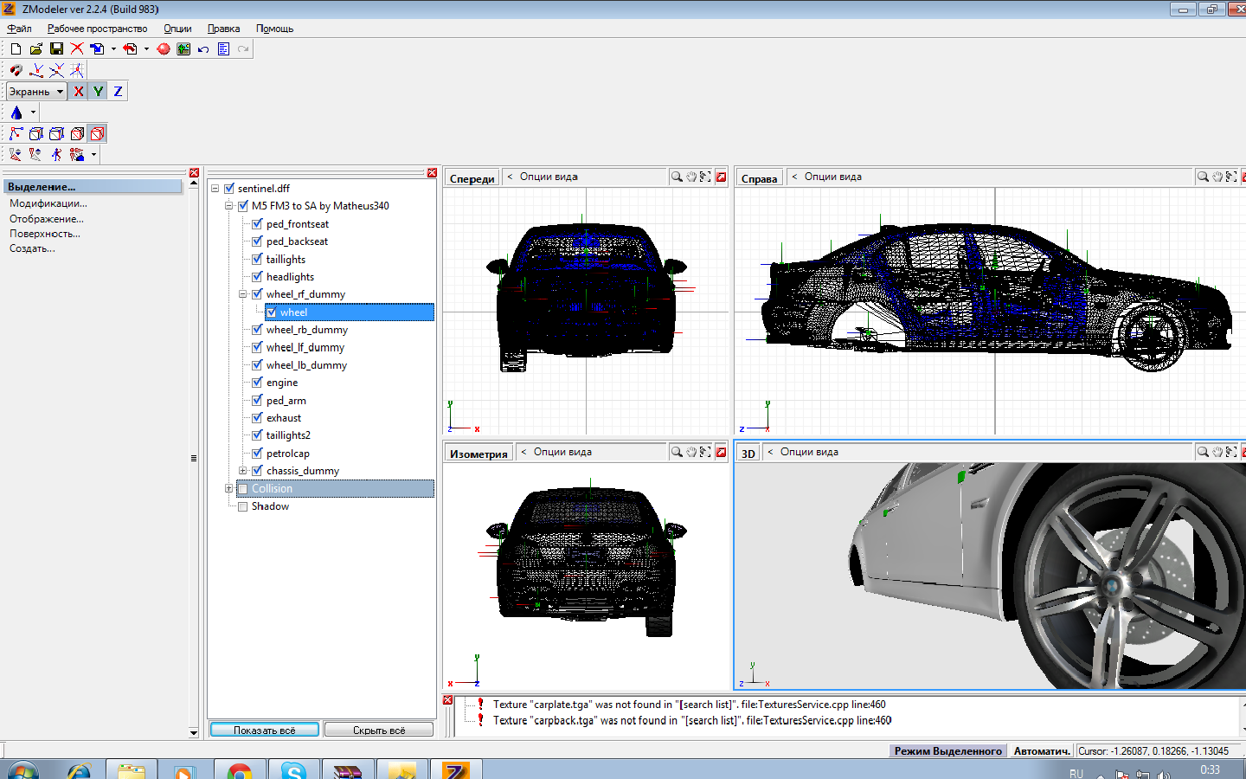The height and width of the screenshot is (779, 1246).
Task: Open the Import icon dropdown arrow
Action: click(113, 49)
